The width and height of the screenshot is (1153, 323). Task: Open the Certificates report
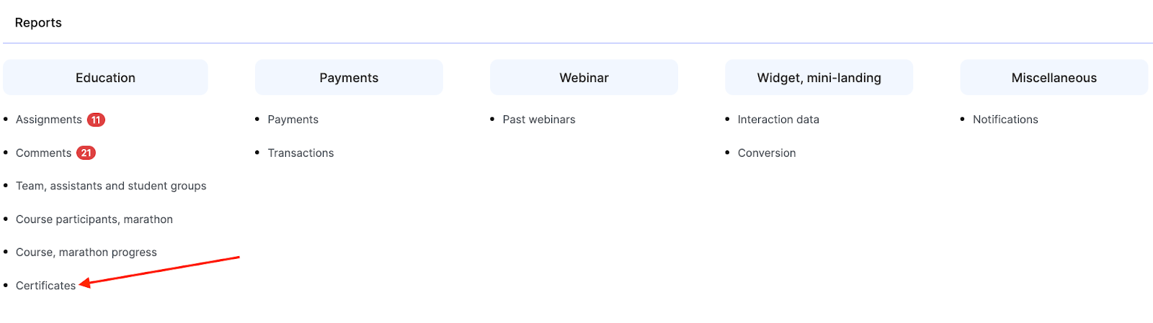[x=46, y=286]
